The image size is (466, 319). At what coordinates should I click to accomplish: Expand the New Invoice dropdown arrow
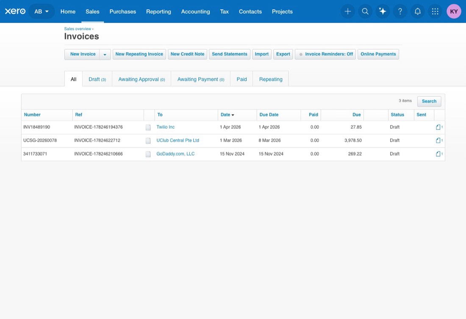(x=105, y=54)
